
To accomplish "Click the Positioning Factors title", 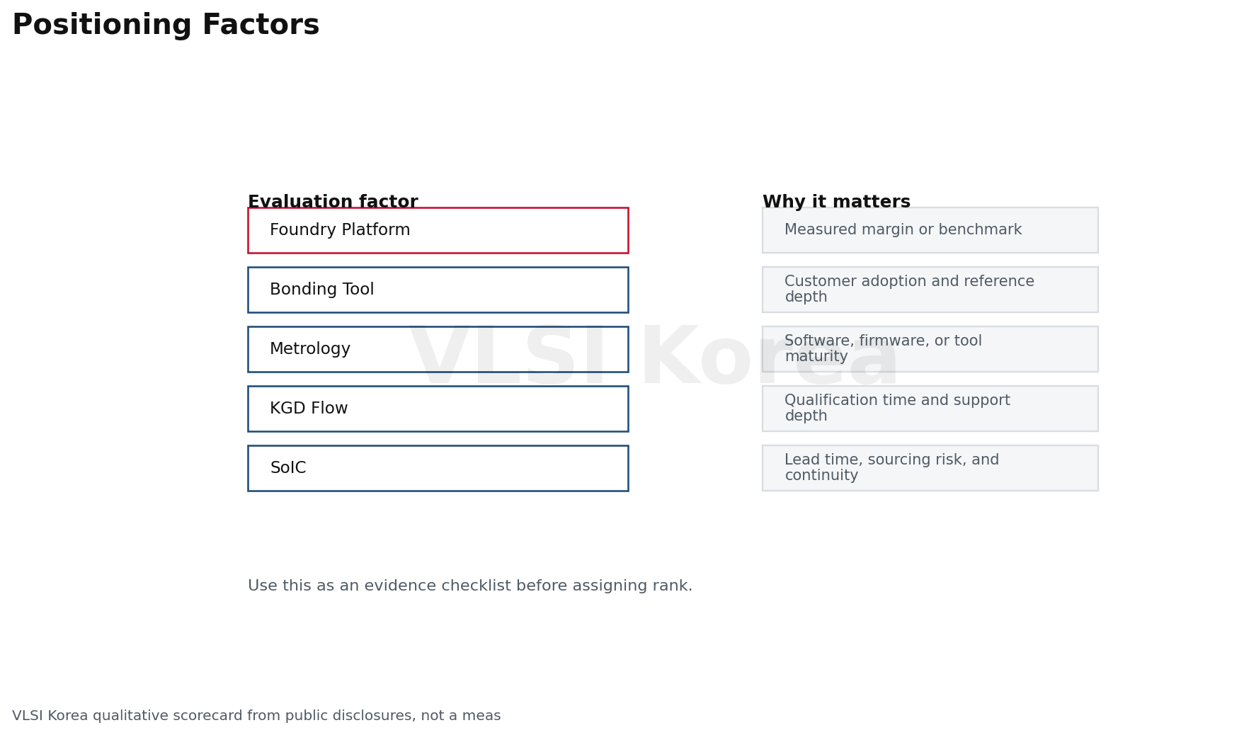I will pyautogui.click(x=166, y=25).
